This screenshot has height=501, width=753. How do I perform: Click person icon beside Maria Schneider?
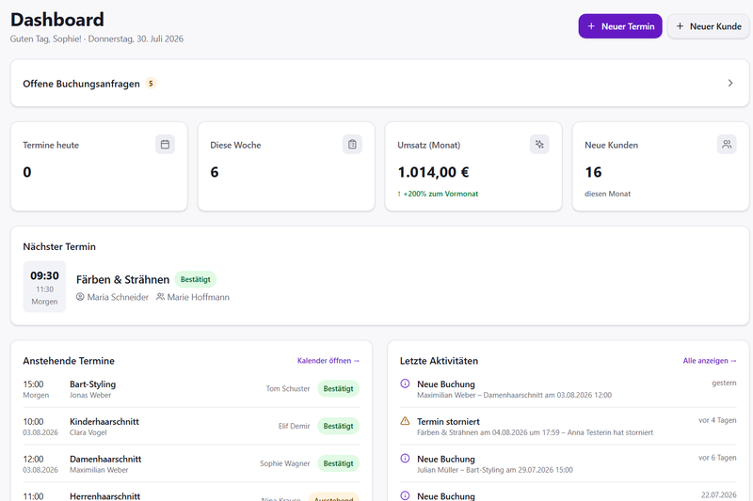pos(80,297)
